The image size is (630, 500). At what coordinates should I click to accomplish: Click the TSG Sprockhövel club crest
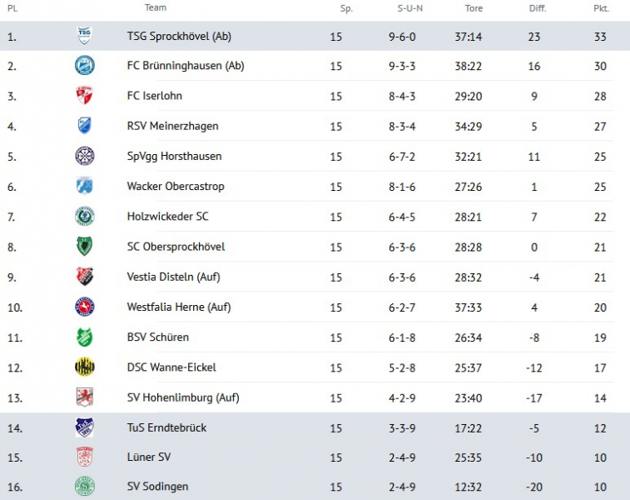pyautogui.click(x=84, y=36)
